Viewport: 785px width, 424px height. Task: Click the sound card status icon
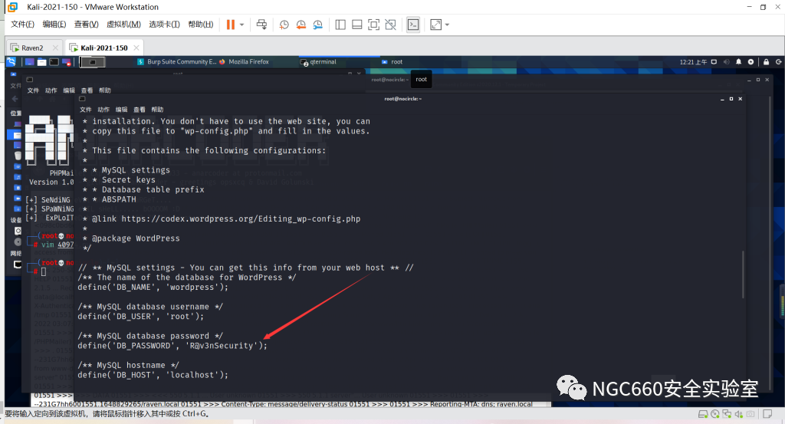pos(738,414)
